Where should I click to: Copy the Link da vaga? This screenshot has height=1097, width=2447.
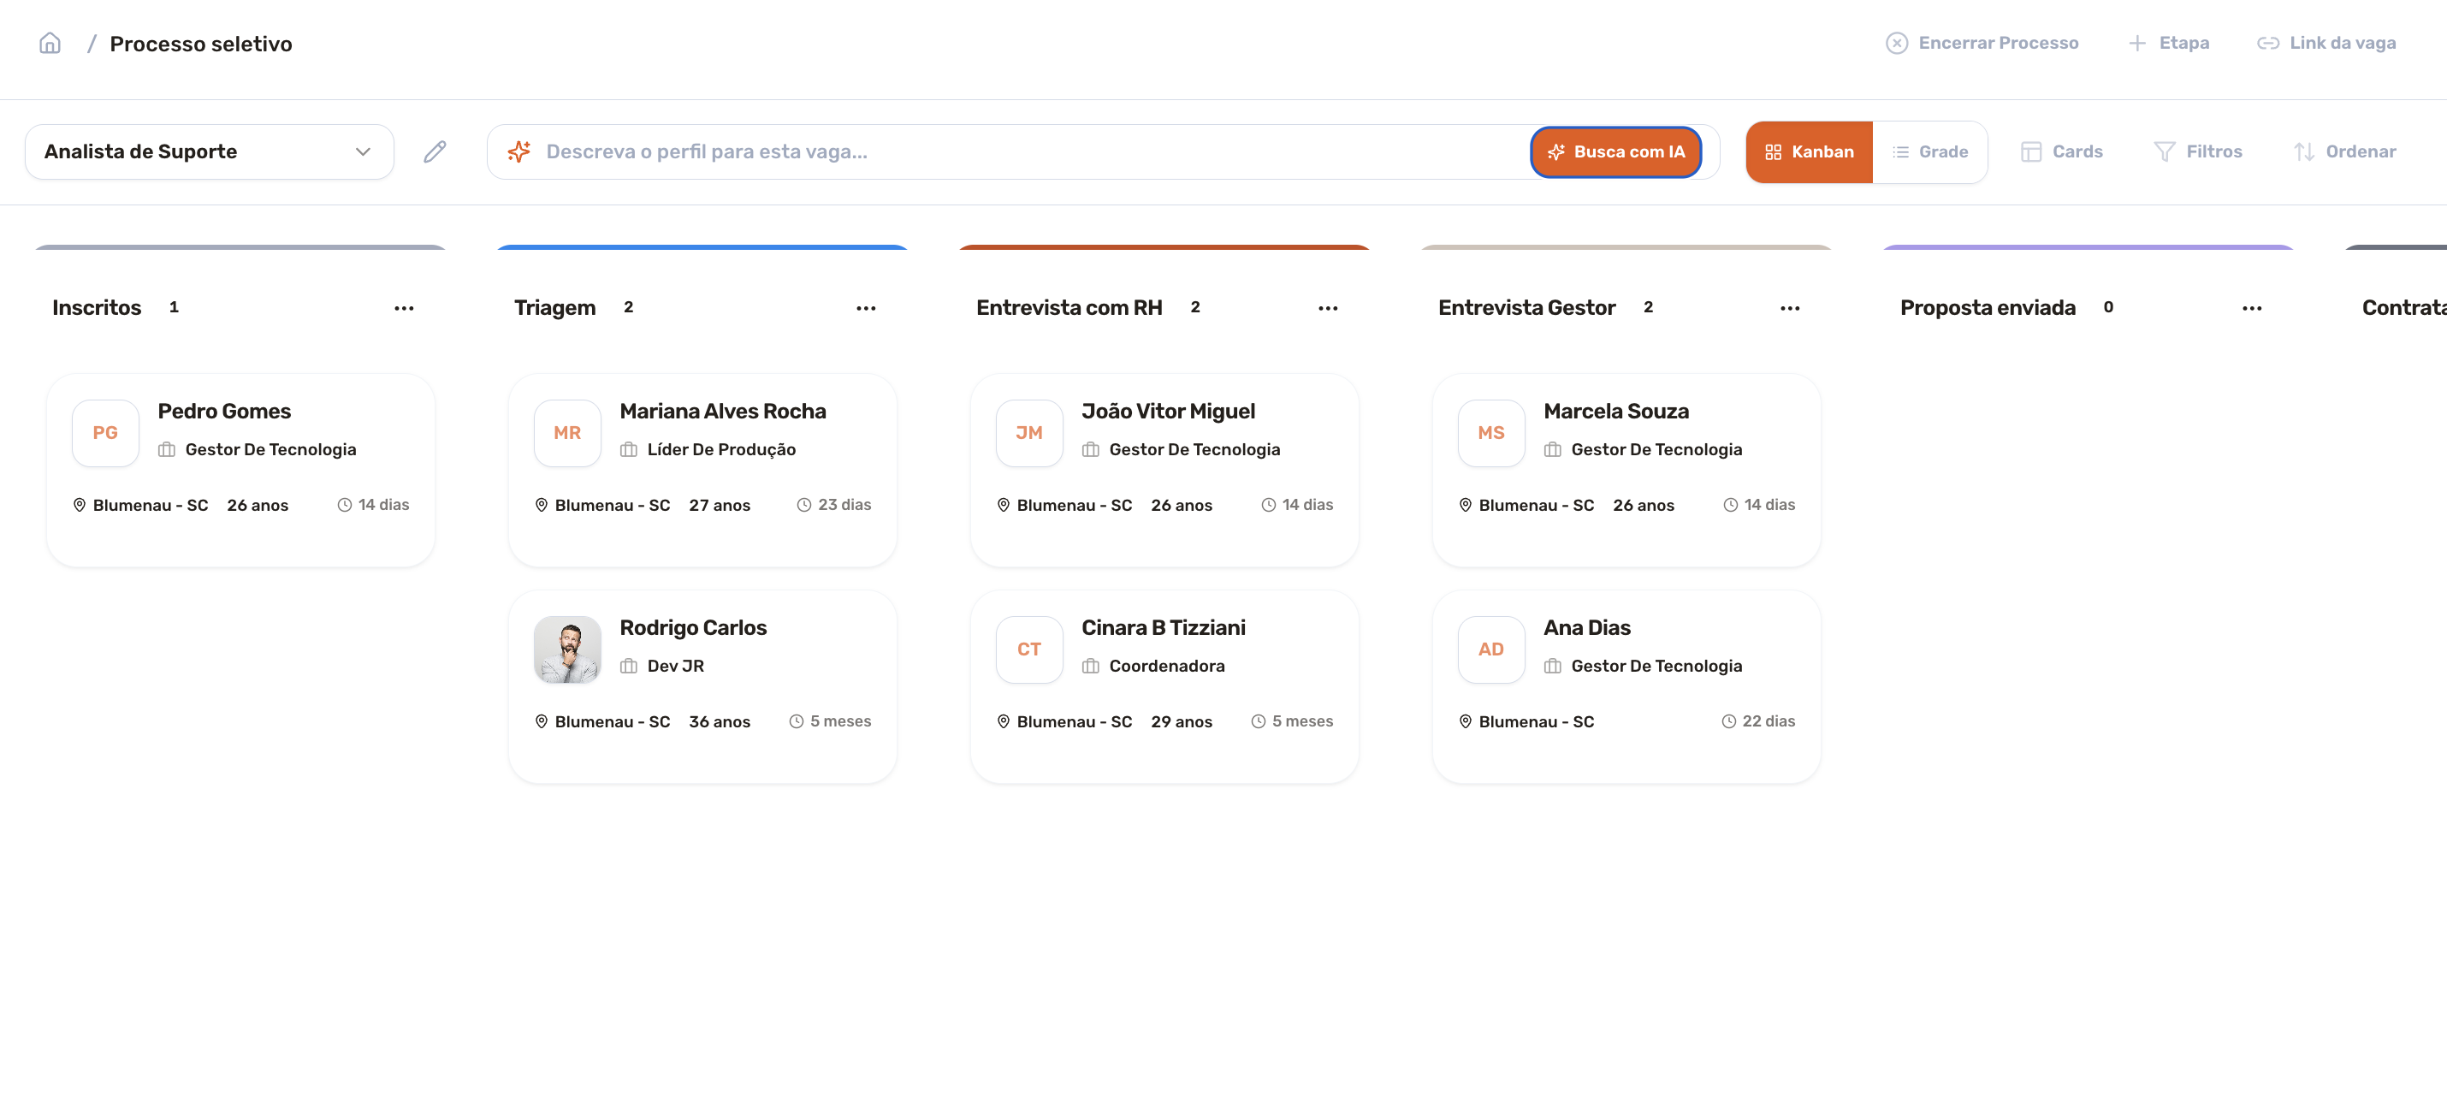(2326, 44)
